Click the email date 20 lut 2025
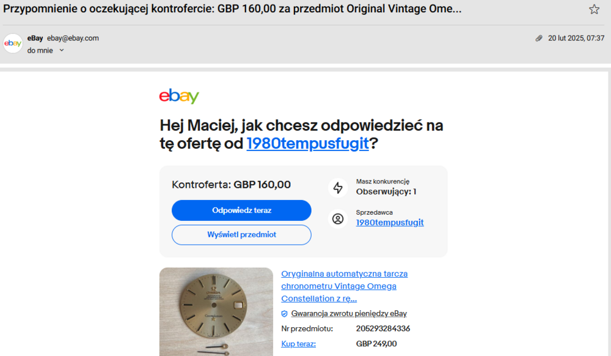The width and height of the screenshot is (611, 356). (576, 38)
